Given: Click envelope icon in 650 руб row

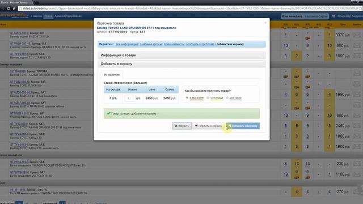Looking at the screenshot, I should point(357,45).
